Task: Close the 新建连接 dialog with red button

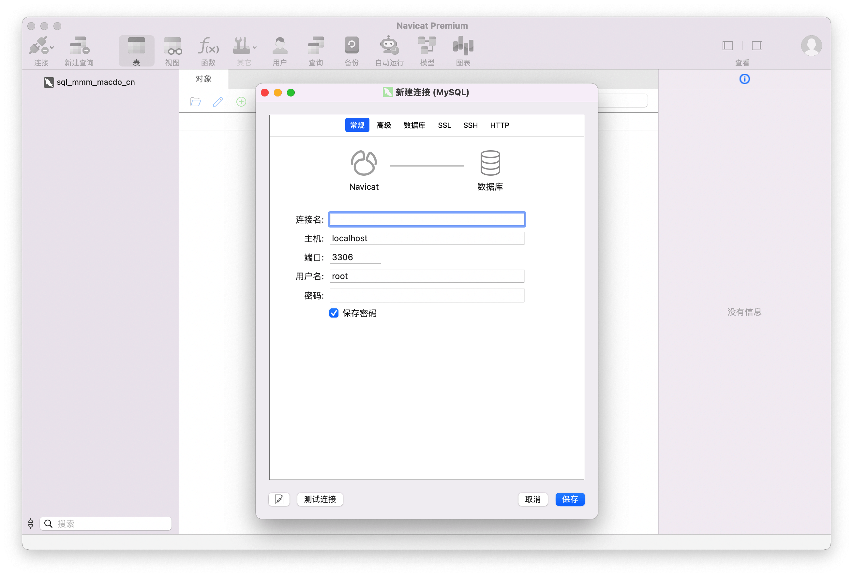Action: tap(265, 93)
